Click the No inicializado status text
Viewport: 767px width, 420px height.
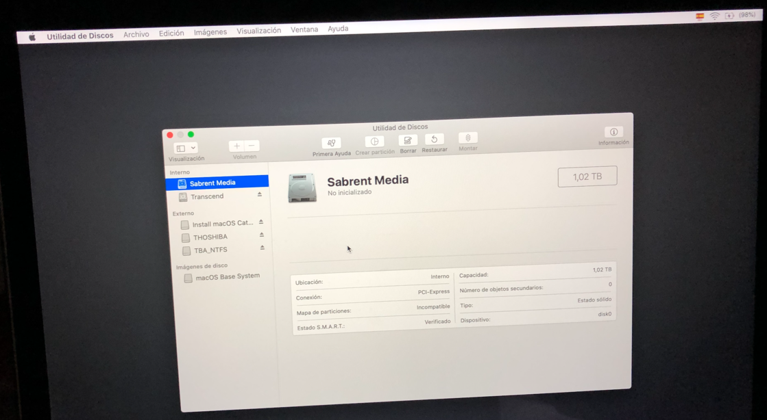pyautogui.click(x=350, y=192)
